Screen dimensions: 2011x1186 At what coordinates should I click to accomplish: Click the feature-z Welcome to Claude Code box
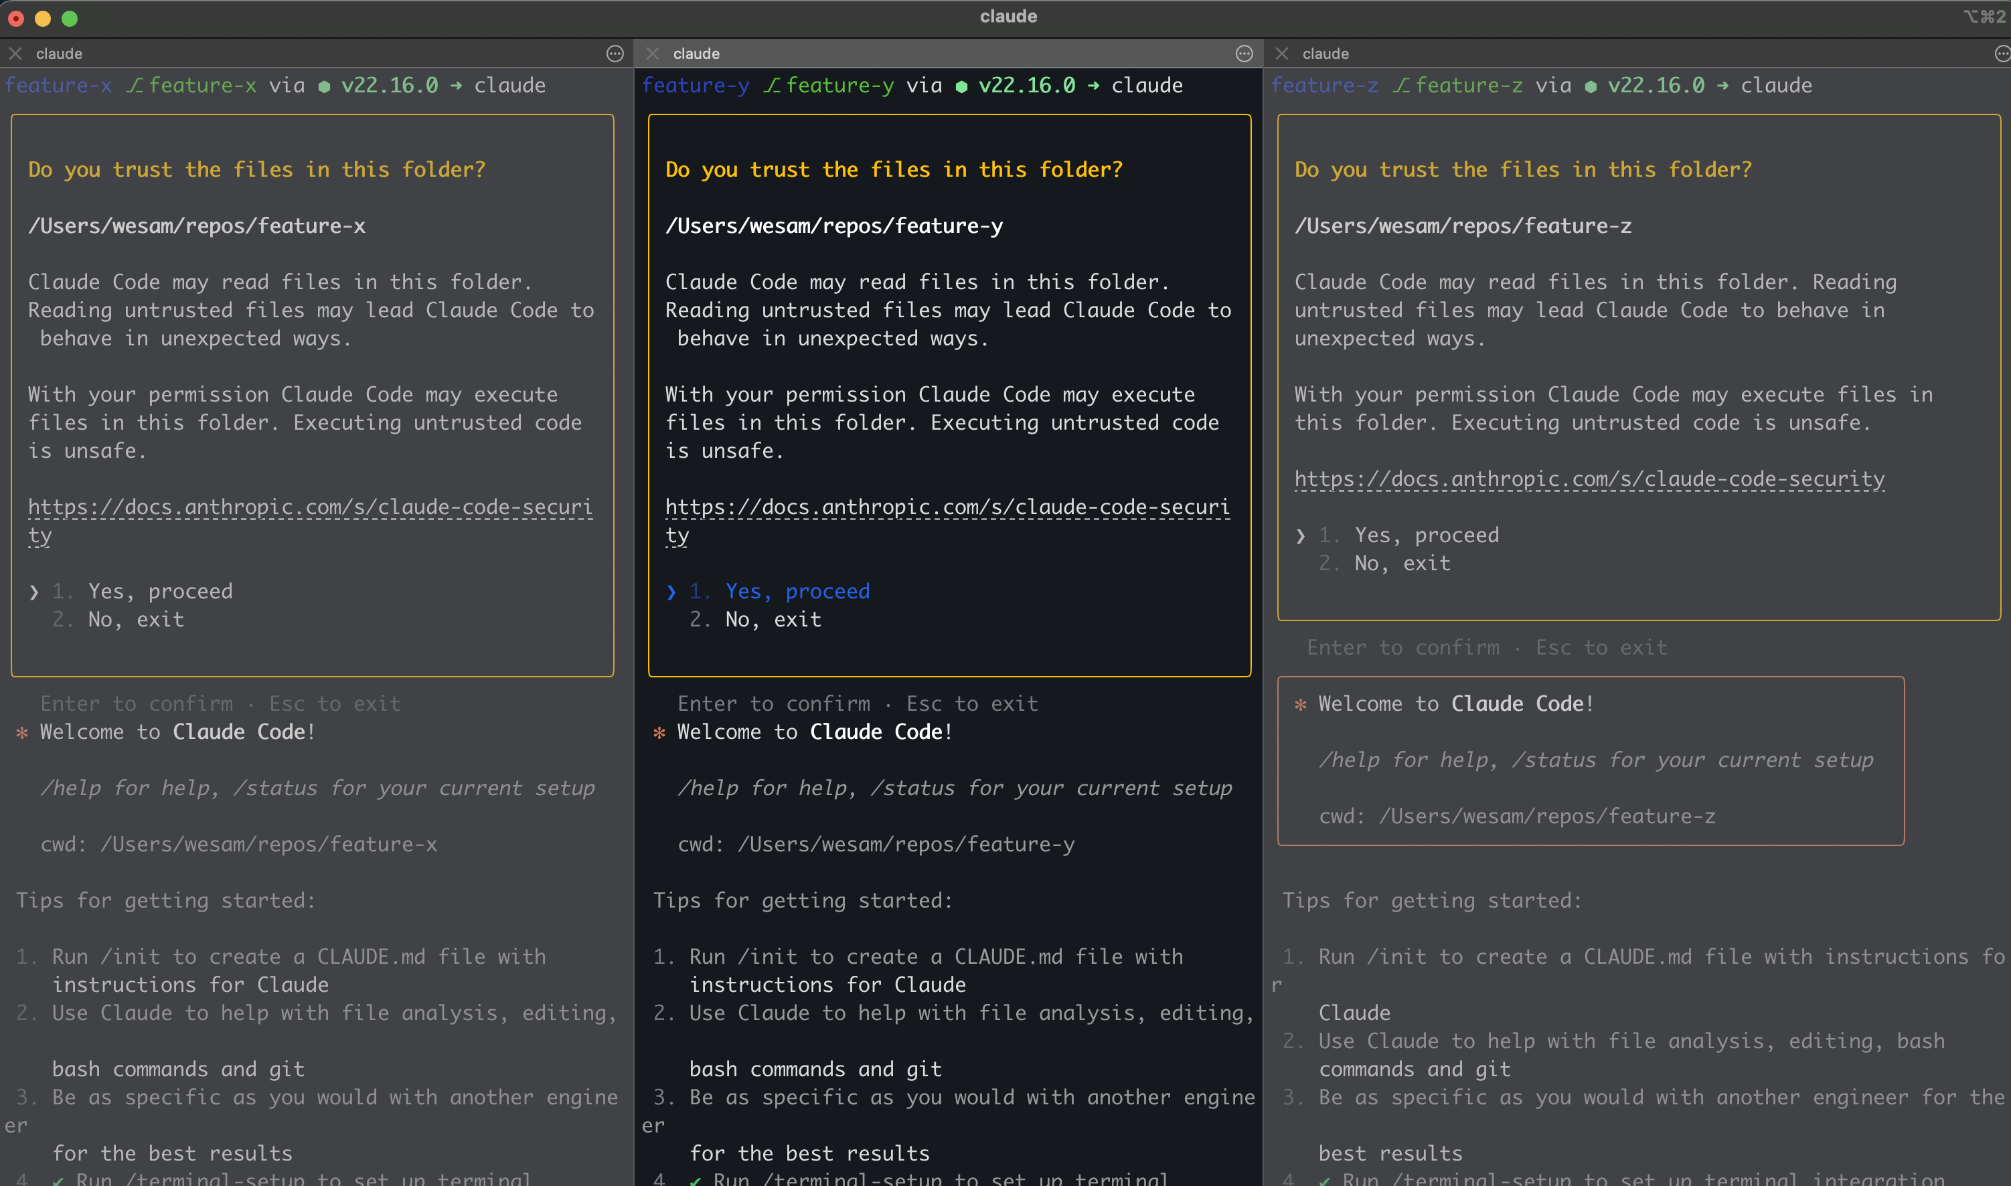(1591, 760)
